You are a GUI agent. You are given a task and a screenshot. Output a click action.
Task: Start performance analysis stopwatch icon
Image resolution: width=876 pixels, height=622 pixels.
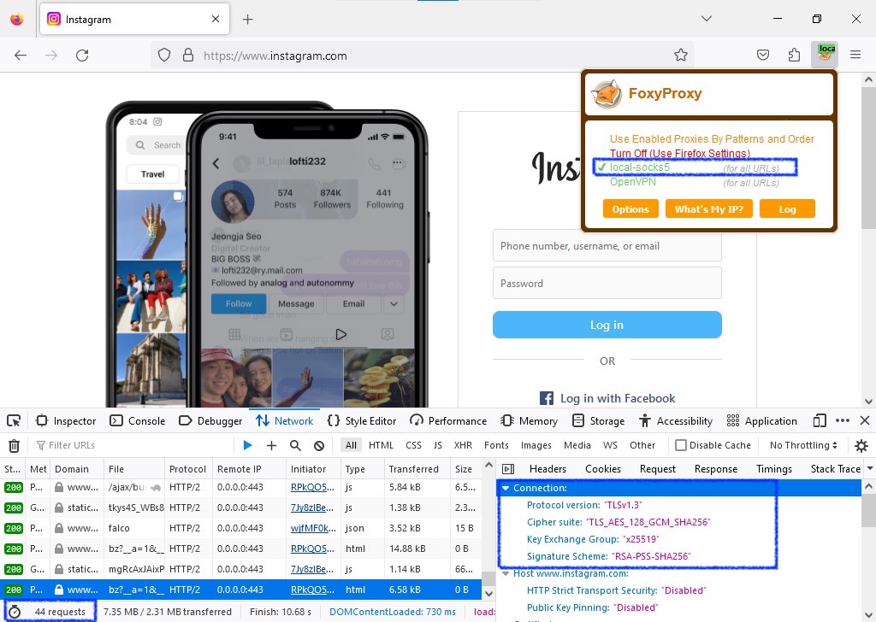point(15,612)
